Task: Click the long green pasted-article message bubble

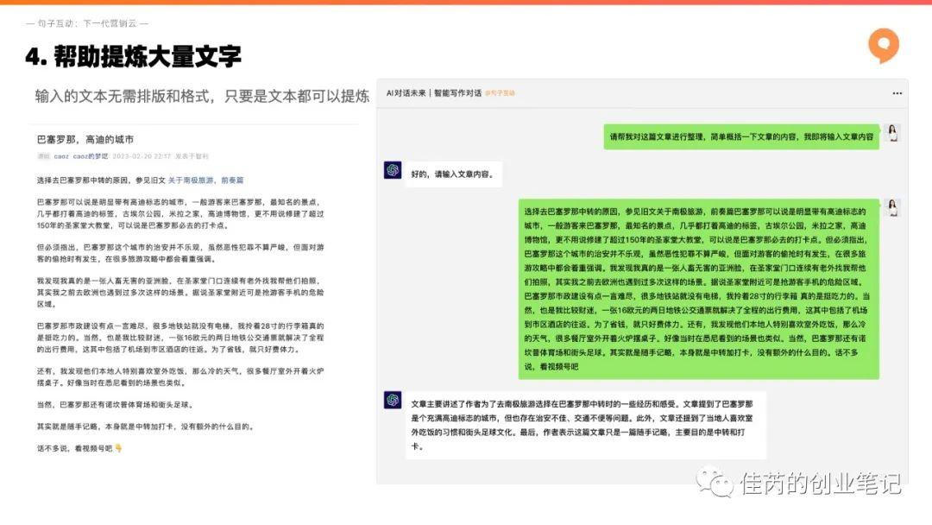Action: (698, 289)
